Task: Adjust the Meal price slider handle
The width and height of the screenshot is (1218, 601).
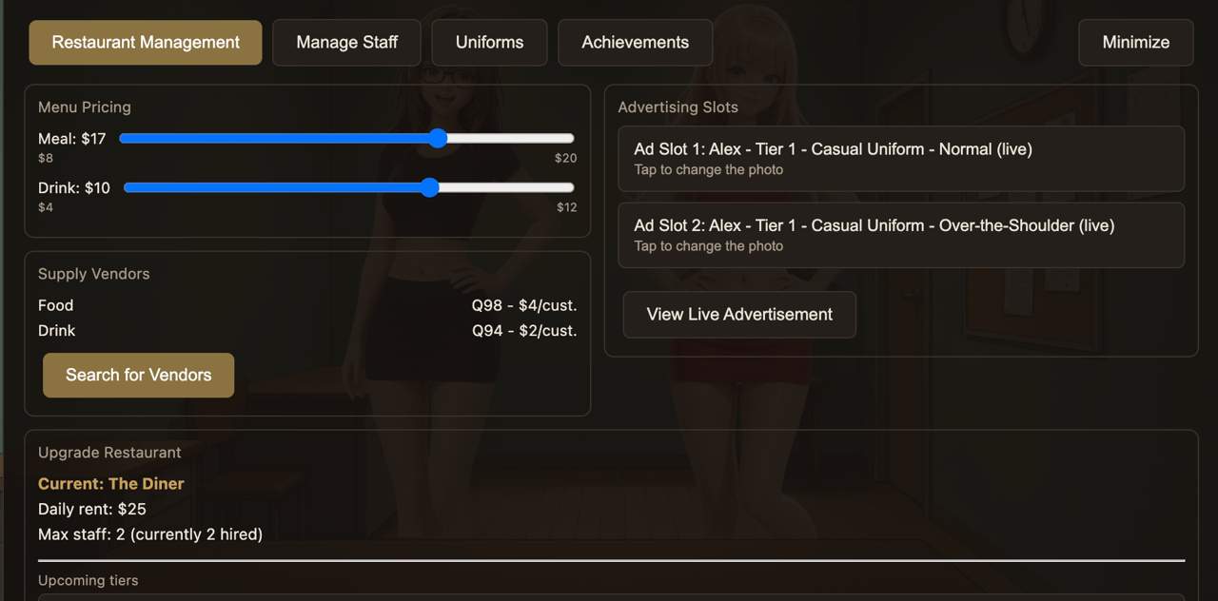Action: tap(438, 138)
